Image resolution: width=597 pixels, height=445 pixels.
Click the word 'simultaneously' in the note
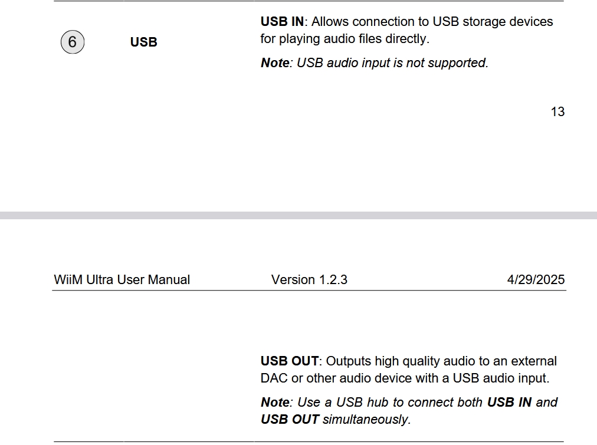365,420
